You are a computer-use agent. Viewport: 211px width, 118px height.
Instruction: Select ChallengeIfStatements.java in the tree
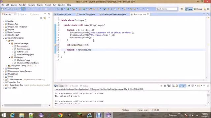click(28, 63)
